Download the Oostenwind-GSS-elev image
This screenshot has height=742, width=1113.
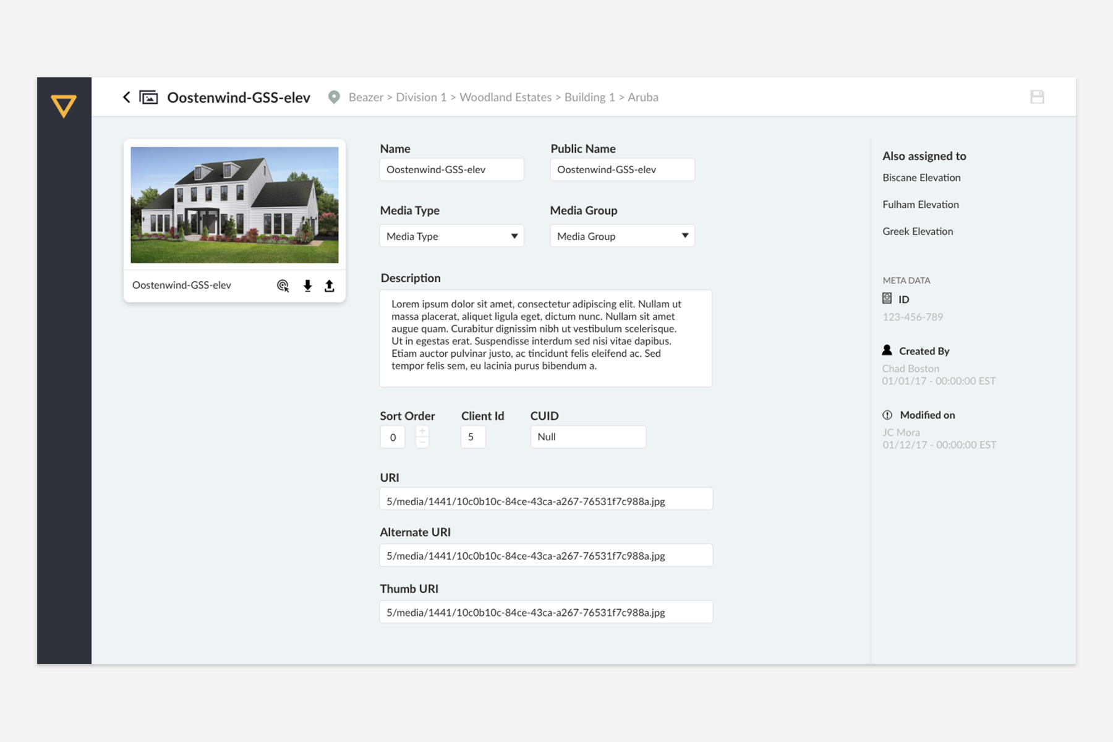pyautogui.click(x=307, y=285)
